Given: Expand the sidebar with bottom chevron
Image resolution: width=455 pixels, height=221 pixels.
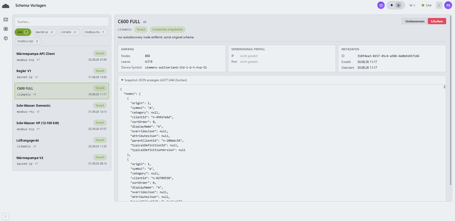Looking at the screenshot, I should 5,217.
